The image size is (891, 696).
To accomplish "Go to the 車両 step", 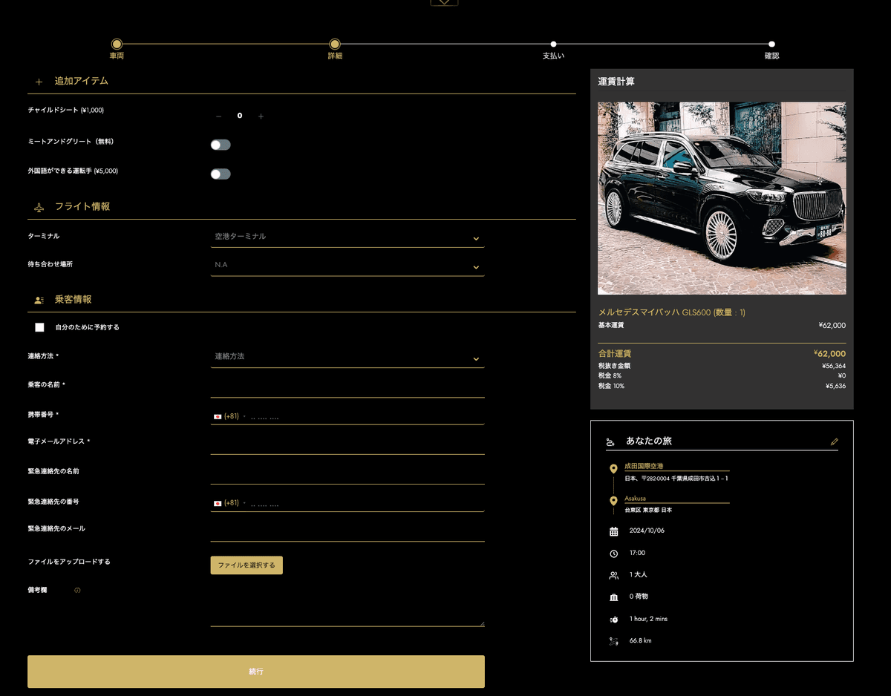I will tap(117, 45).
